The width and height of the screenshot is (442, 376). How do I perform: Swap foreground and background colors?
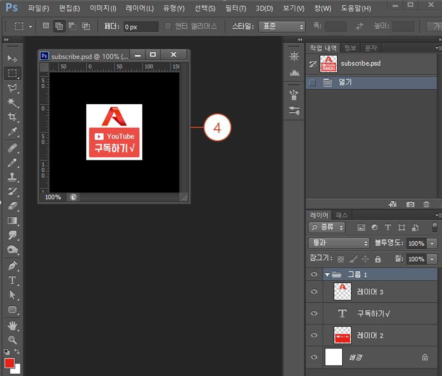click(17, 351)
